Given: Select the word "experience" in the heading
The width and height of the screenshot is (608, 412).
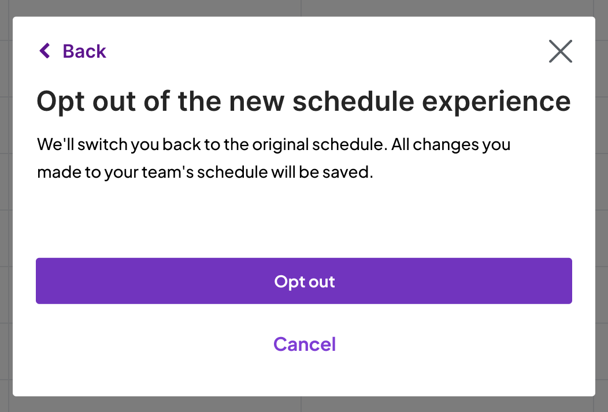Looking at the screenshot, I should 497,102.
